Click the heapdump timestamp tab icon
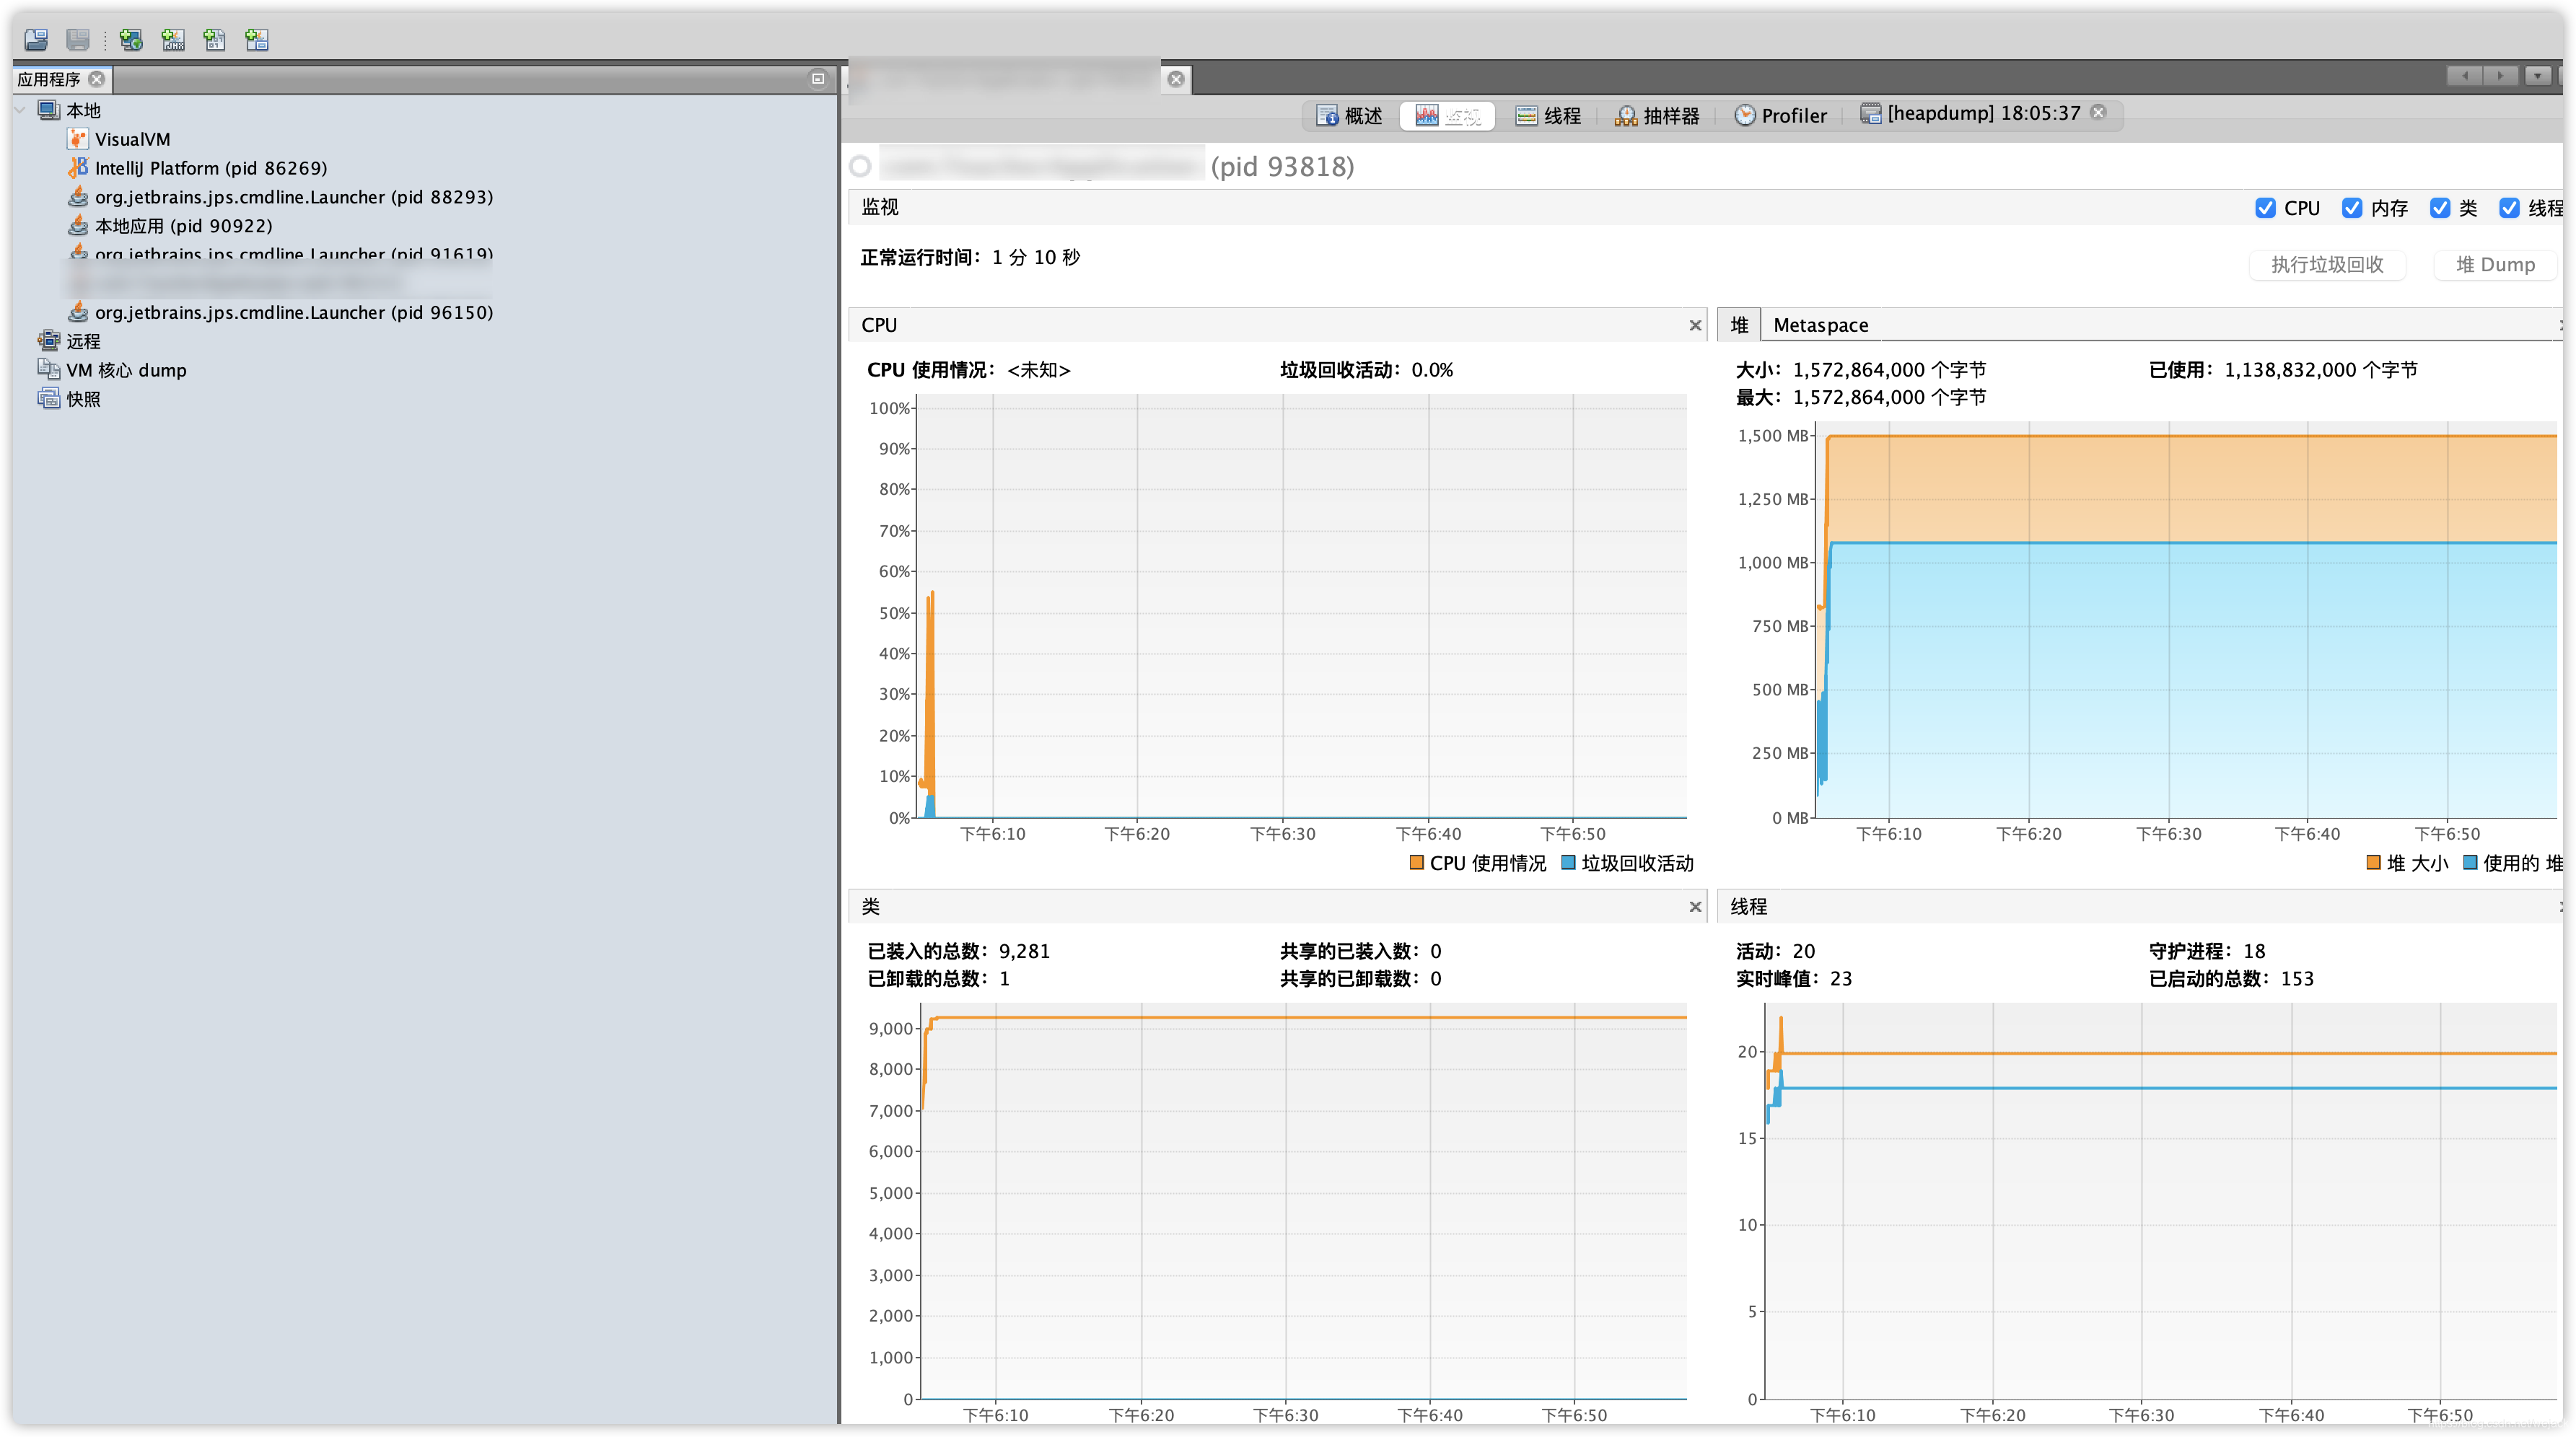Viewport: 2576px width, 1437px height. pyautogui.click(x=1870, y=112)
